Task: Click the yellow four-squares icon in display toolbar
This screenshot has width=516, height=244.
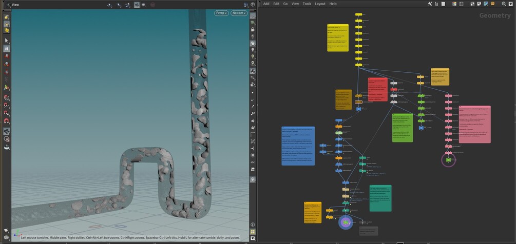Action: click(253, 232)
